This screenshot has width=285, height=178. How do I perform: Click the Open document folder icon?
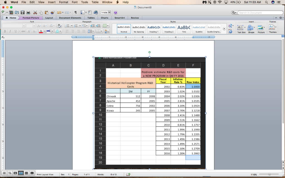pos(17,13)
